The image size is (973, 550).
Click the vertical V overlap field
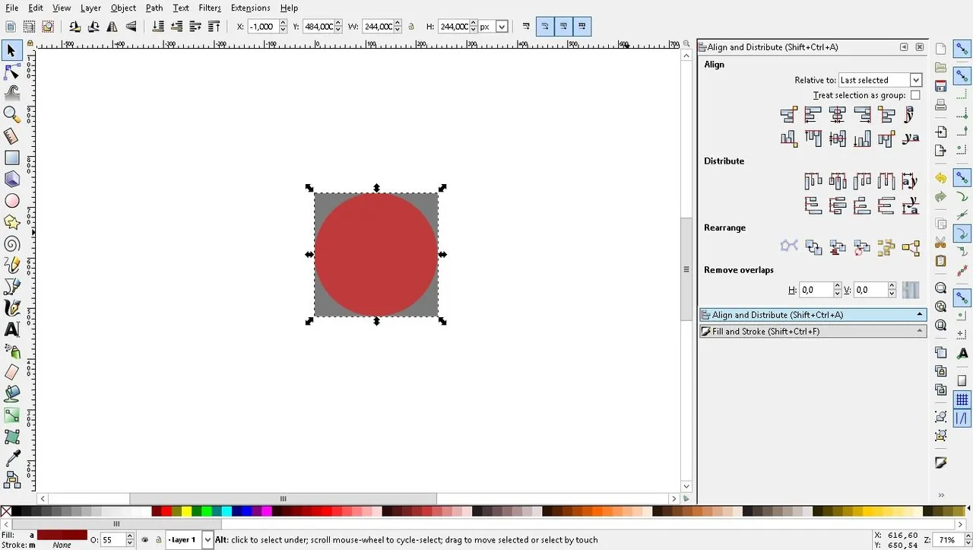871,290
